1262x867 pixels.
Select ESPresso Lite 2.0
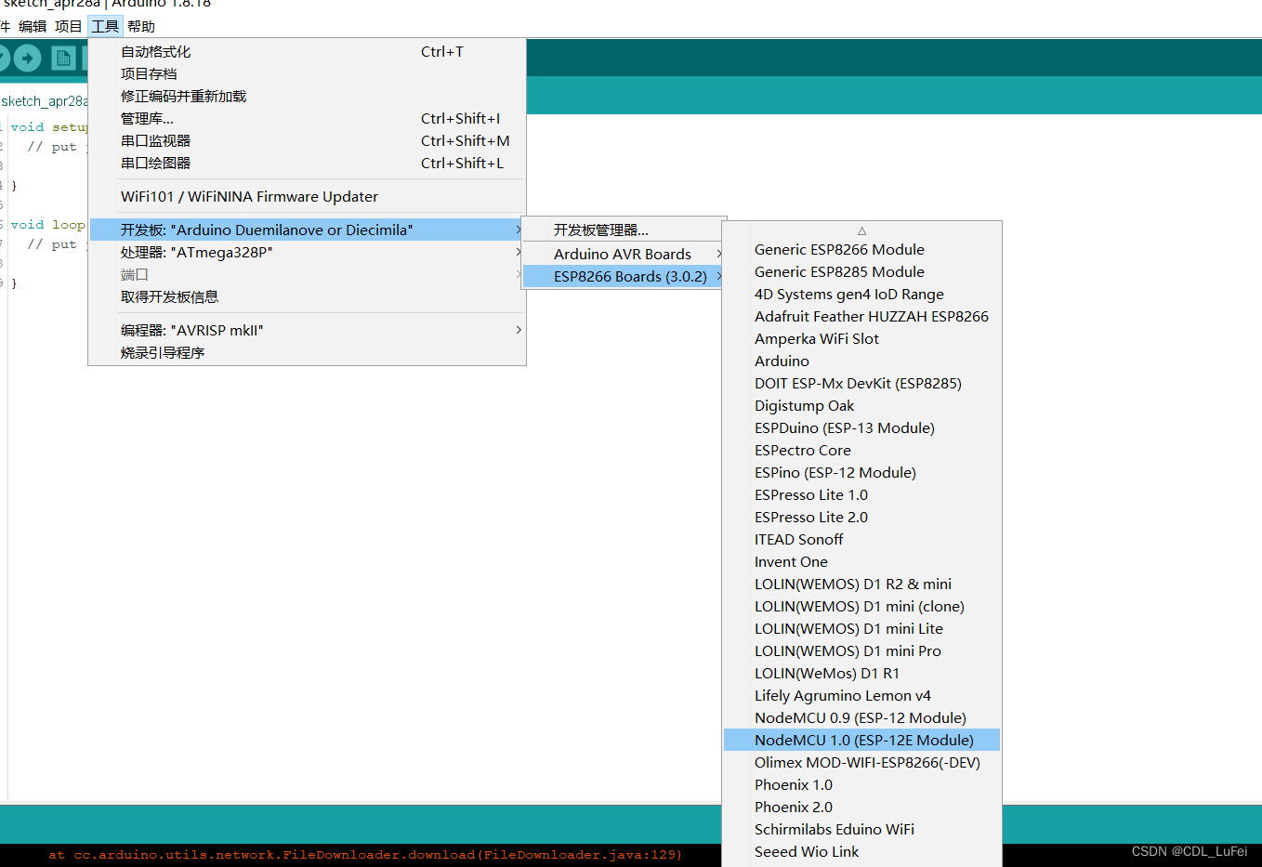point(862,518)
